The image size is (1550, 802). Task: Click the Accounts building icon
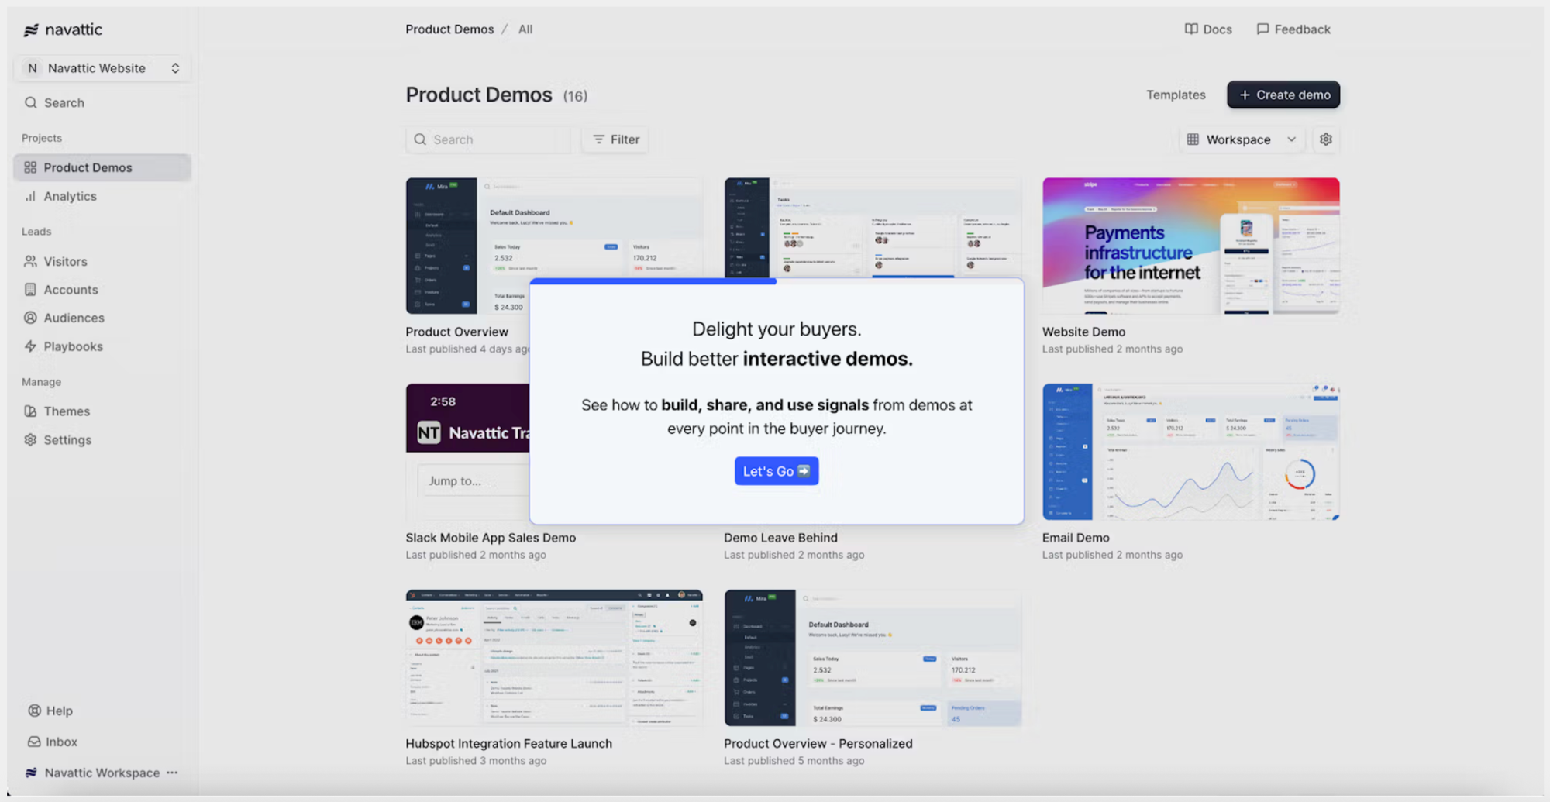30,290
